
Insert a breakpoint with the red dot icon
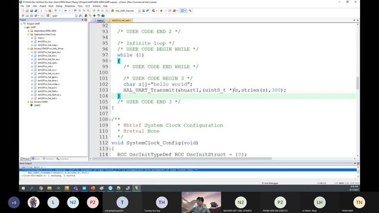pos(161,11)
